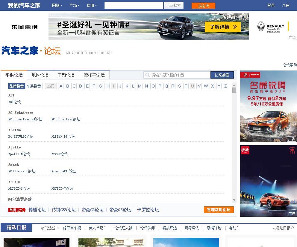Open the 传祺GS8论坛 shortcut
The image size is (297, 247).
[x=64, y=210]
